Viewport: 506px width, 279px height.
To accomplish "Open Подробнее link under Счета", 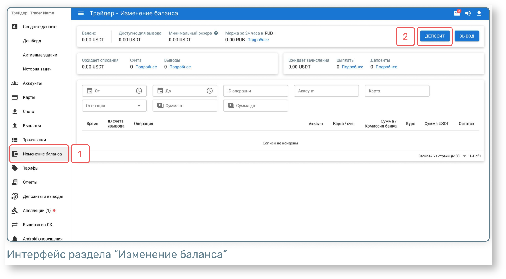I will (x=146, y=67).
